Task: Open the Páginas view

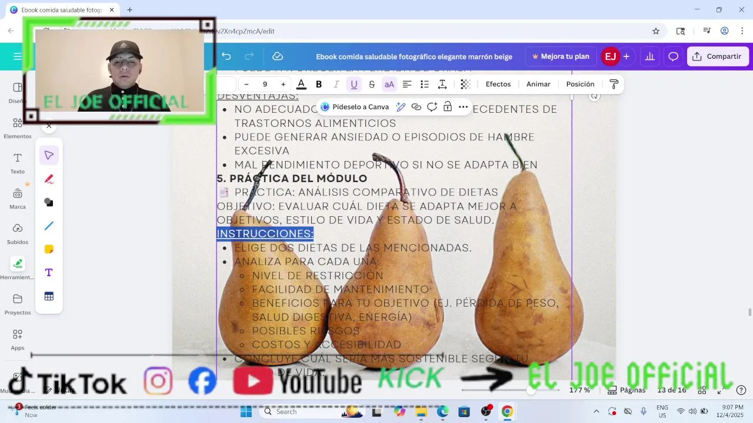Action: (627, 390)
